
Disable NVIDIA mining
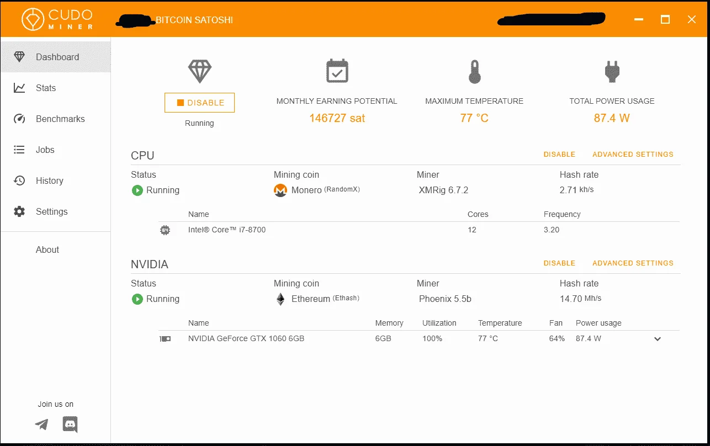559,263
